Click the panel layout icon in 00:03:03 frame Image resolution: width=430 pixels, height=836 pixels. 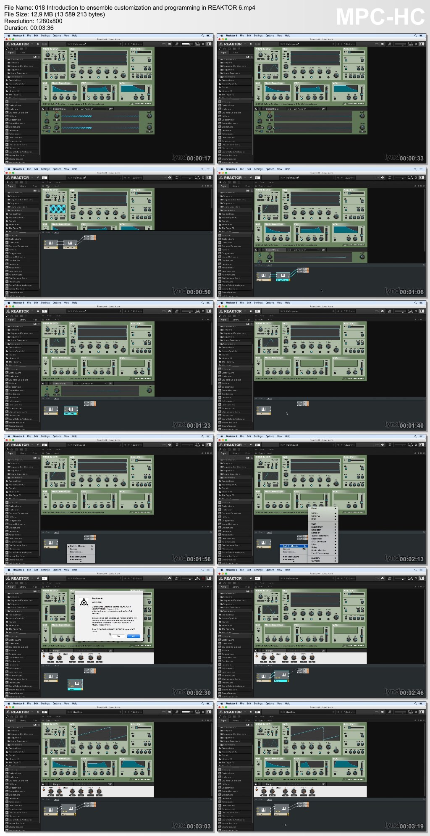tap(209, 712)
